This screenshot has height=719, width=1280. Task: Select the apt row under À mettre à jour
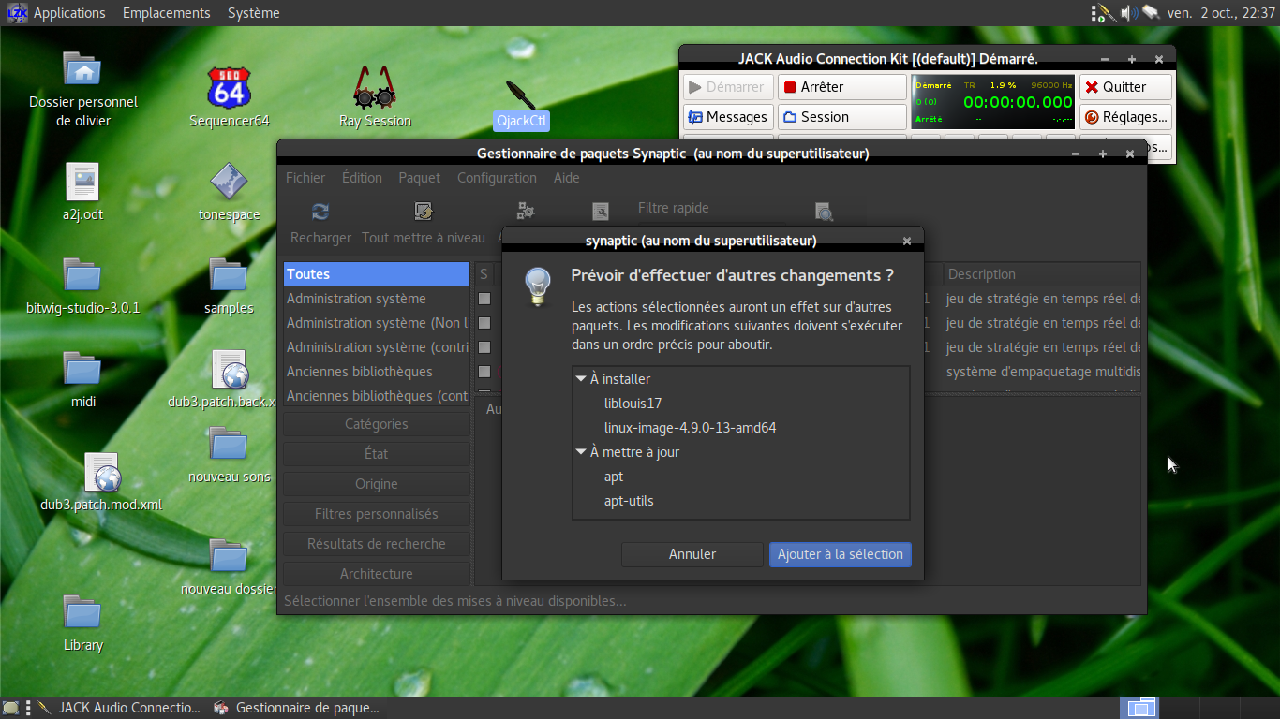pyautogui.click(x=740, y=477)
